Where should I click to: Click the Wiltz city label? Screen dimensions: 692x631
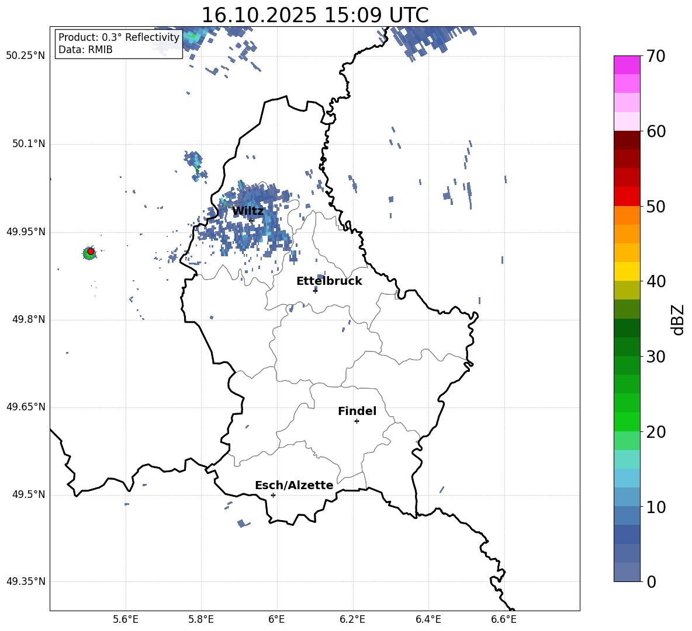[x=248, y=211]
